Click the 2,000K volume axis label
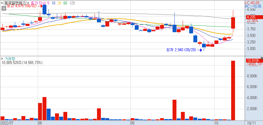The image size is (263, 125). pos(252,109)
